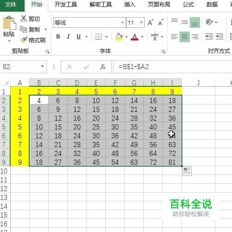The width and height of the screenshot is (232, 232).
Task: Click the selection fill handle corner
Action: point(182,166)
